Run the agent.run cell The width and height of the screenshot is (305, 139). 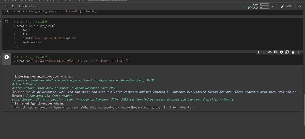click(x=7, y=57)
